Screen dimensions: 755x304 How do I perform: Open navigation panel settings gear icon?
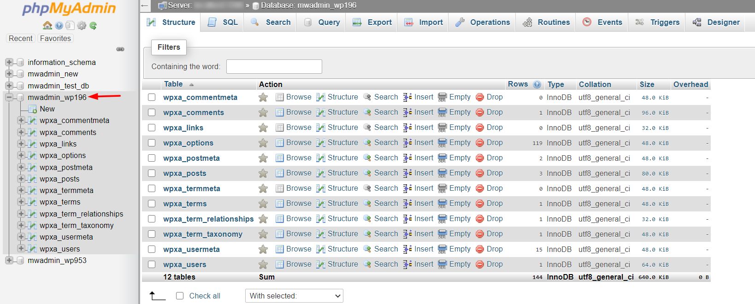[82, 25]
